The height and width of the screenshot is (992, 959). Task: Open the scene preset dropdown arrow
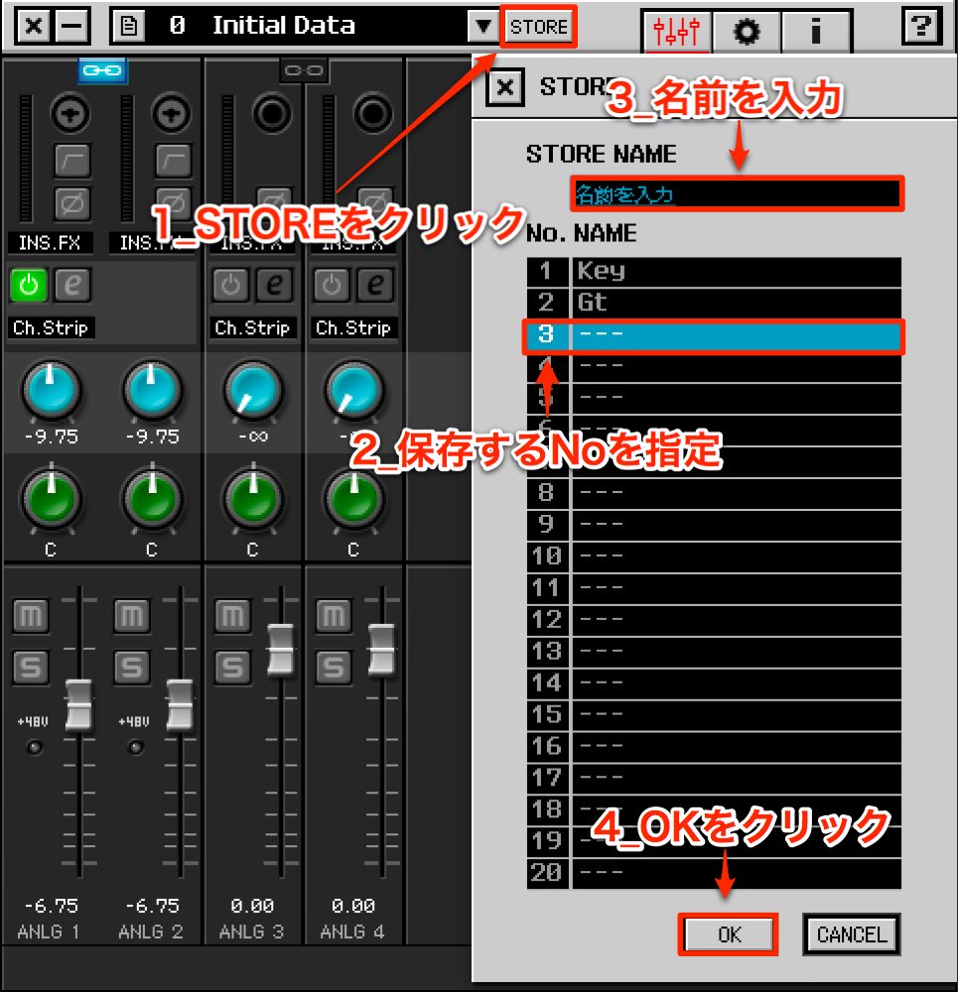point(483,27)
